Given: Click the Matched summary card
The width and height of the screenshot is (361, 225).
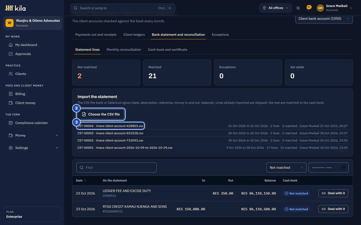Looking at the screenshot, I should (x=177, y=72).
